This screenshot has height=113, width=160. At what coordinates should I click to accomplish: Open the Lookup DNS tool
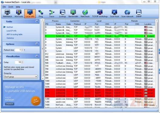click(62, 14)
